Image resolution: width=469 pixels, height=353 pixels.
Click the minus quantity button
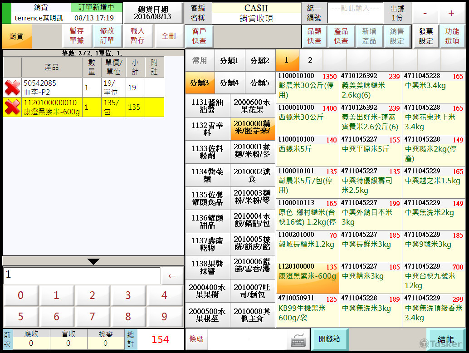(425, 13)
